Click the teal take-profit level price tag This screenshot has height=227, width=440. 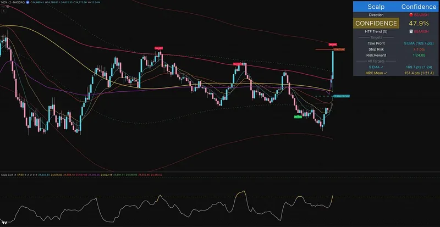pyautogui.click(x=342, y=96)
